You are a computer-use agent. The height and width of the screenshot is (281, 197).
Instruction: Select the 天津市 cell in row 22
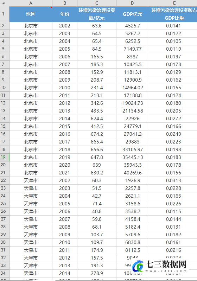click(31, 180)
